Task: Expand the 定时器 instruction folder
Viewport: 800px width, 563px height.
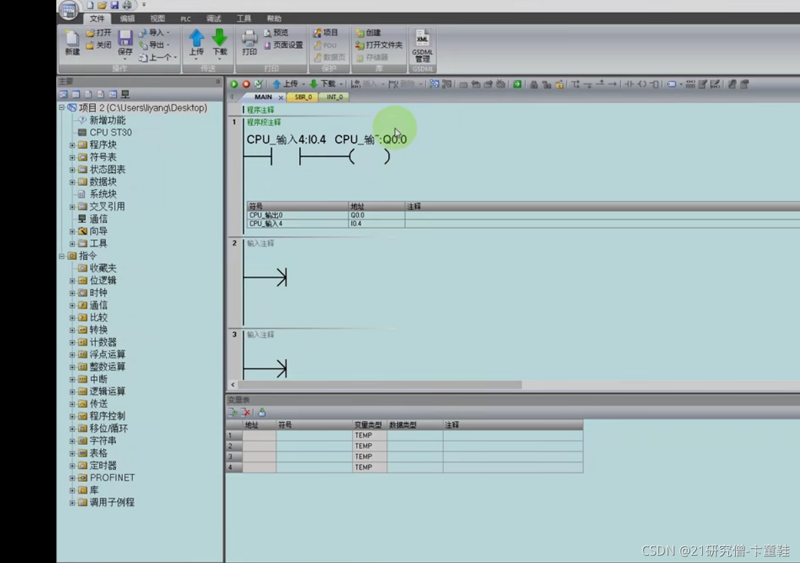Action: click(72, 466)
